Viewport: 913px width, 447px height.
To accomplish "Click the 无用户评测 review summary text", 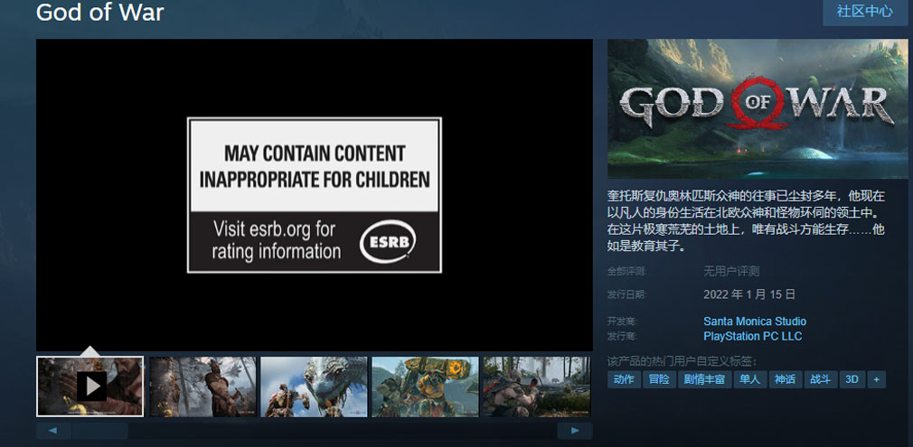I will tap(731, 271).
